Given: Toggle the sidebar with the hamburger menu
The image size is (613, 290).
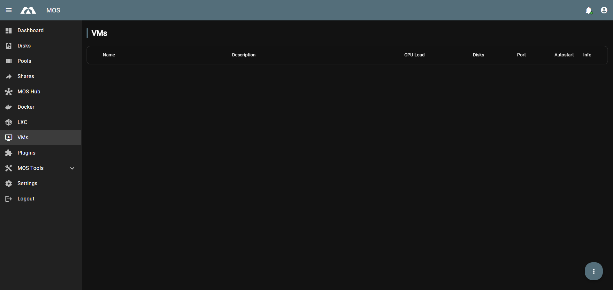Looking at the screenshot, I should (9, 10).
